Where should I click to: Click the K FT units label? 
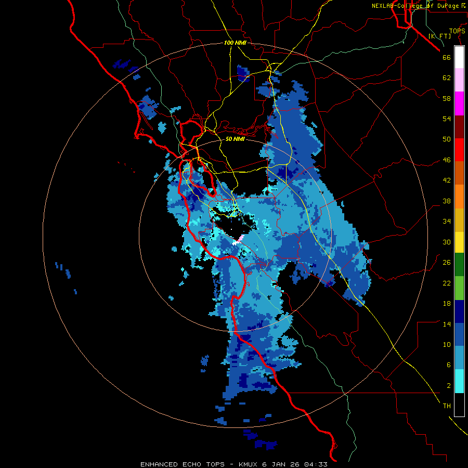click(x=439, y=36)
